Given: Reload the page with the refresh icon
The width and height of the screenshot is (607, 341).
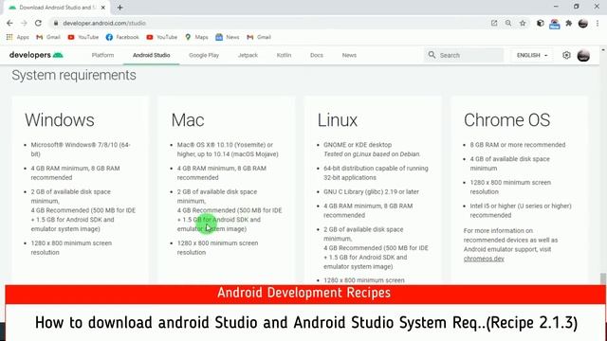Looking at the screenshot, I should 38,23.
